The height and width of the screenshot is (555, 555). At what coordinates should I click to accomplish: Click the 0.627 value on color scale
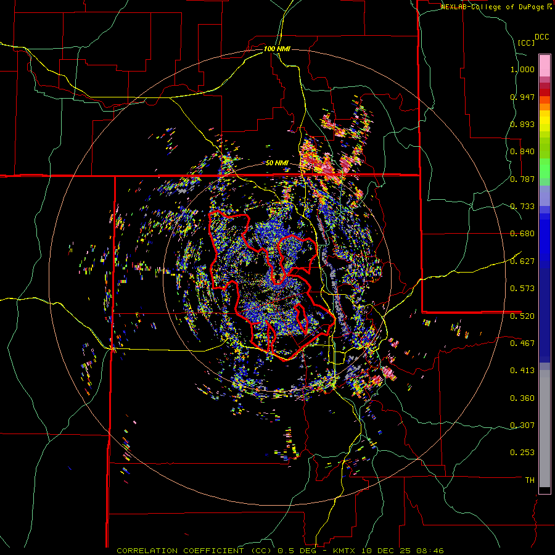pos(522,261)
